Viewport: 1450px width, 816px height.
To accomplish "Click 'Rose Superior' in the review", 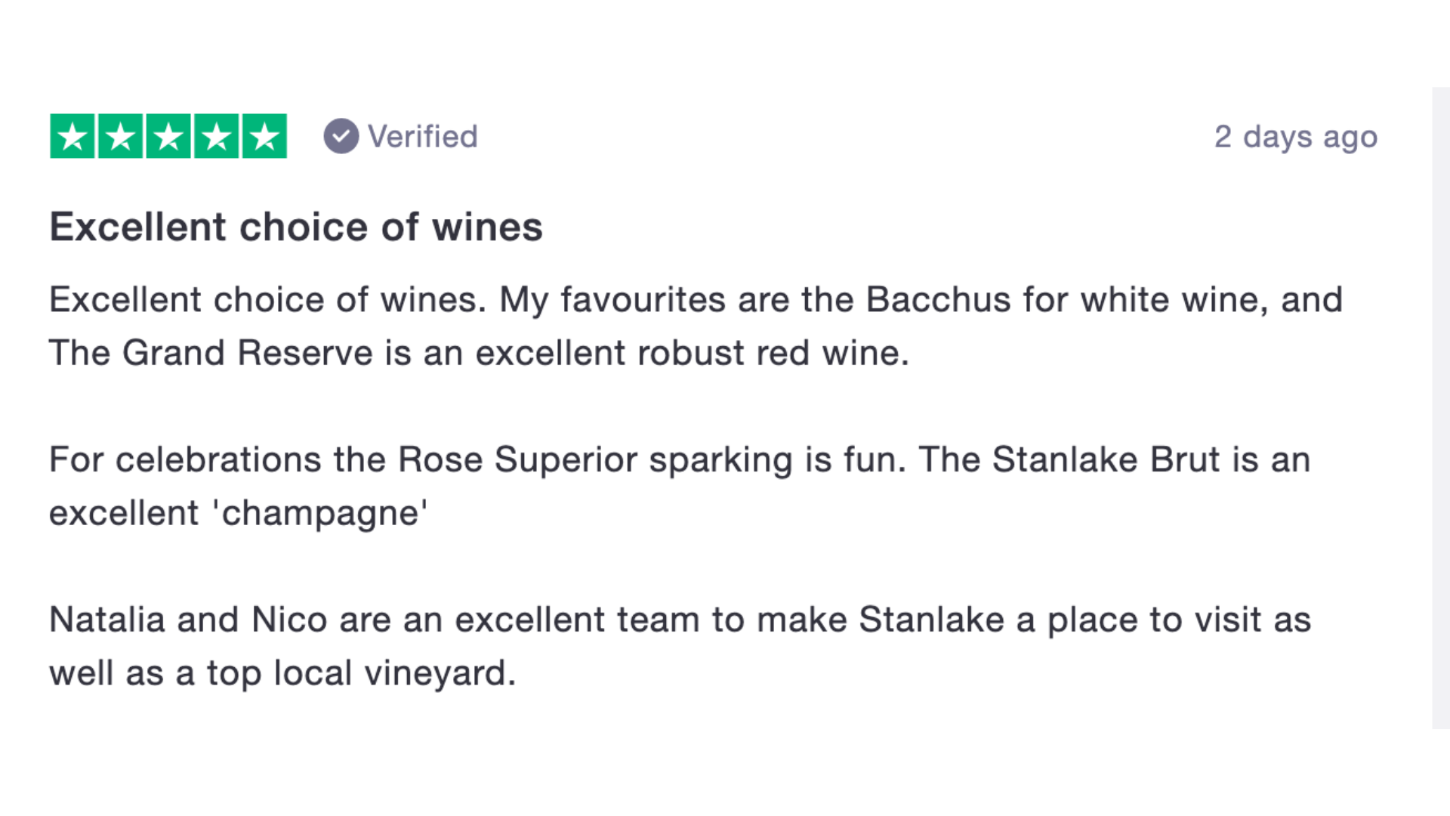I will coord(516,459).
